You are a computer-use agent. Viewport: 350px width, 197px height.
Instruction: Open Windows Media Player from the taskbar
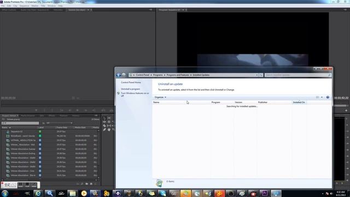pos(84,193)
